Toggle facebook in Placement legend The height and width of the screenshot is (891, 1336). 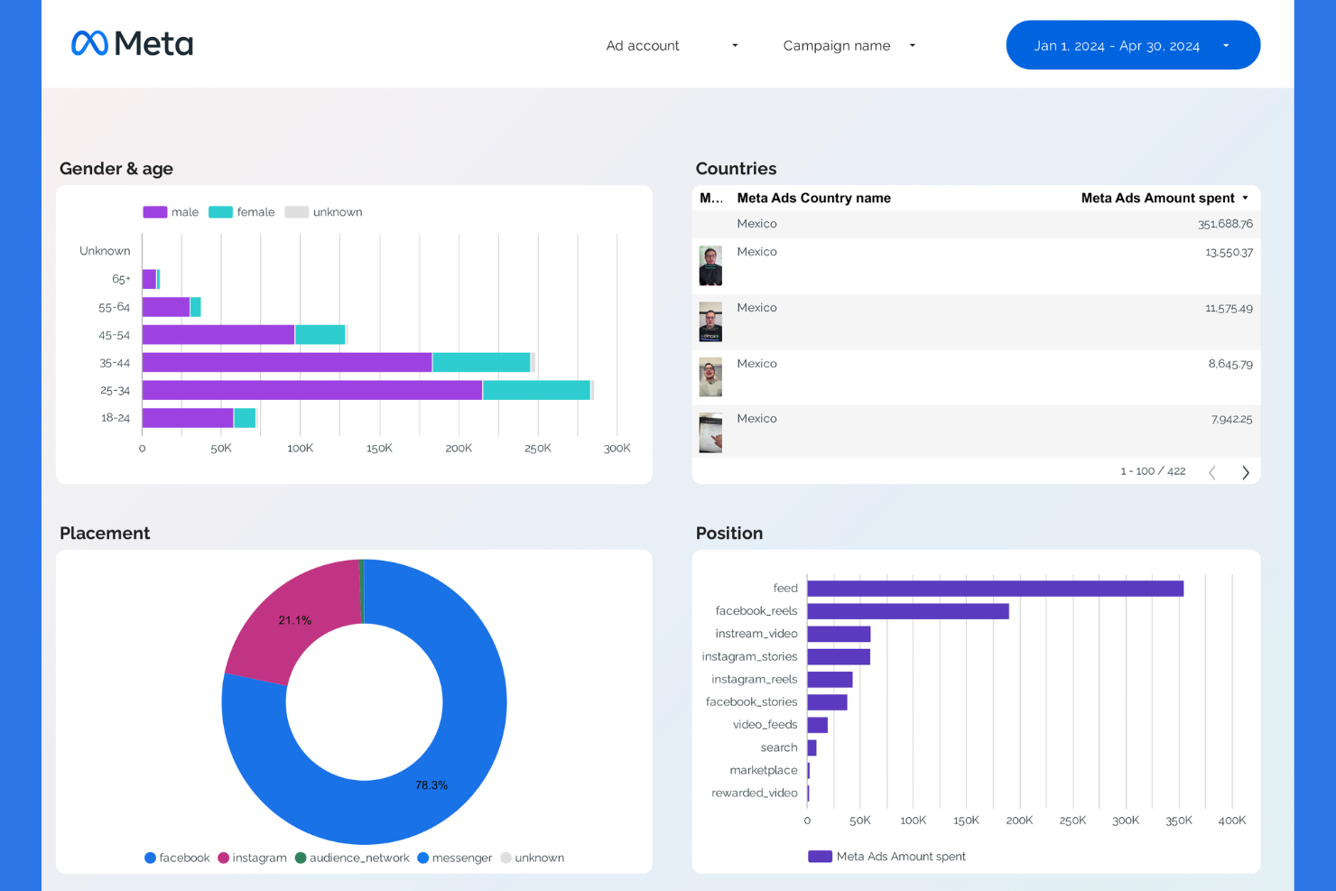pyautogui.click(x=177, y=858)
